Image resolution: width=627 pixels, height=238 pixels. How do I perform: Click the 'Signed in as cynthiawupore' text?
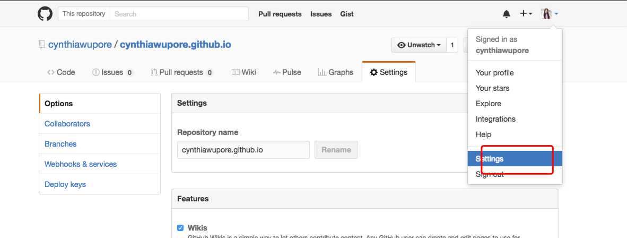(x=502, y=45)
